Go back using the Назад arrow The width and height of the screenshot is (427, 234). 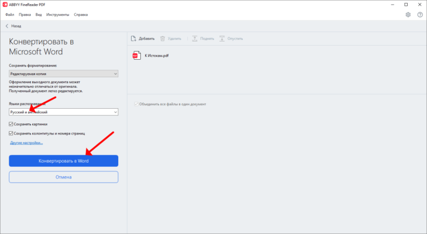pyautogui.click(x=7, y=26)
